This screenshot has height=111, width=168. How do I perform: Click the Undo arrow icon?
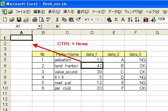coord(87,20)
